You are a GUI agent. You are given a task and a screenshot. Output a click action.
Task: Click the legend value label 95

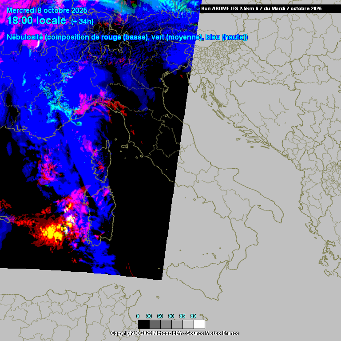click(x=182, y=316)
